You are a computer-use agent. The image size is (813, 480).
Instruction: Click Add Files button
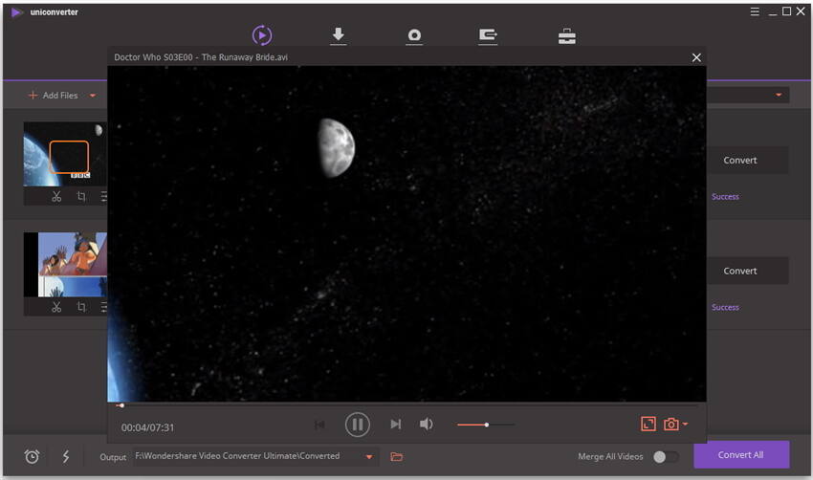click(x=54, y=96)
